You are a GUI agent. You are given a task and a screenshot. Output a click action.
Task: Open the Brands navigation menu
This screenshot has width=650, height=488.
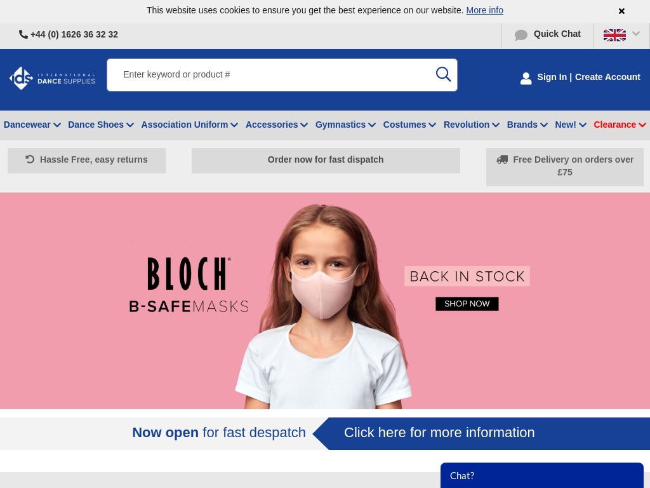pos(527,125)
